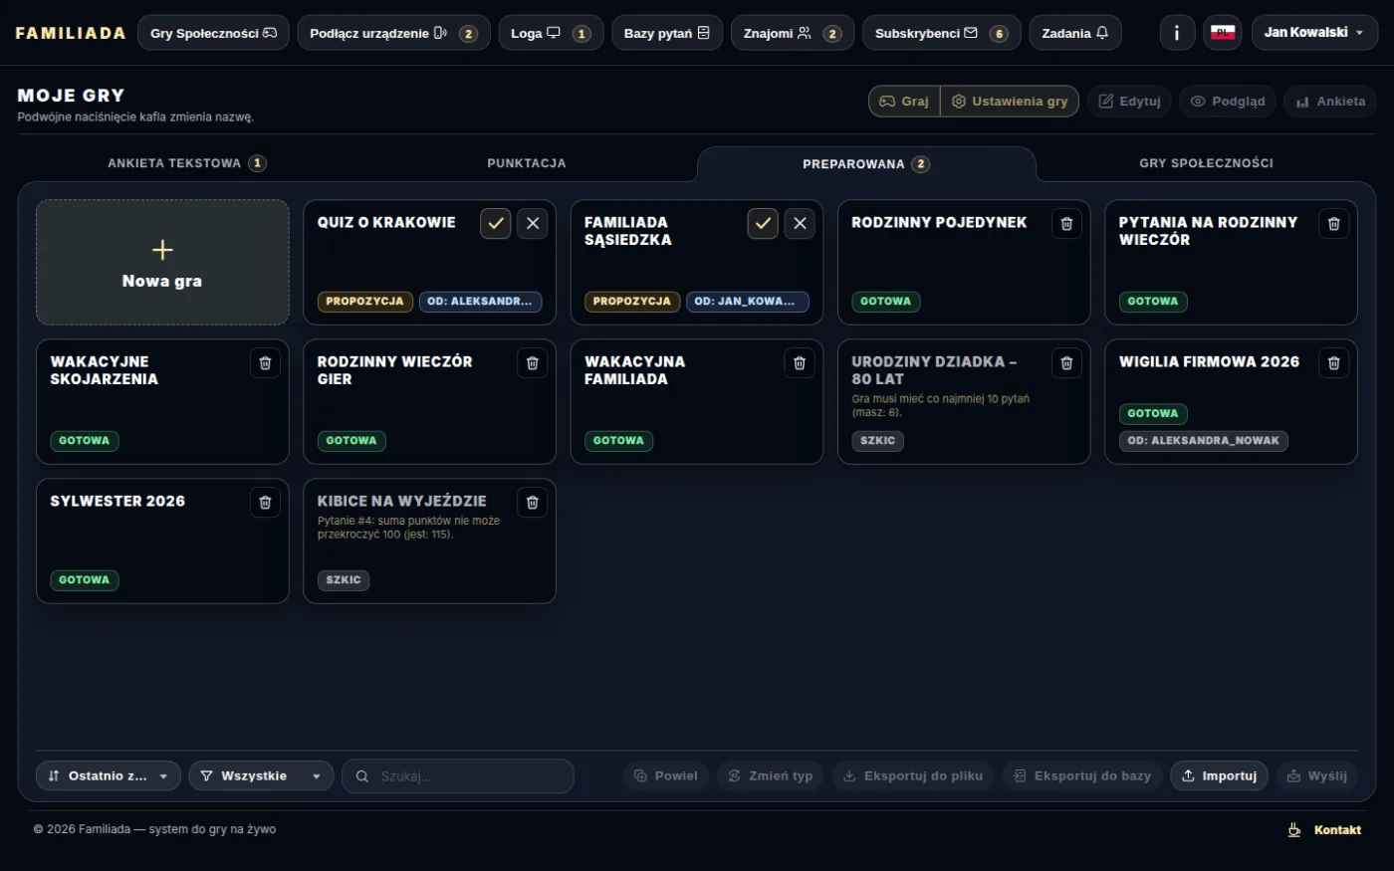The height and width of the screenshot is (871, 1394).
Task: Open Znajomi friends section
Action: coord(793,33)
